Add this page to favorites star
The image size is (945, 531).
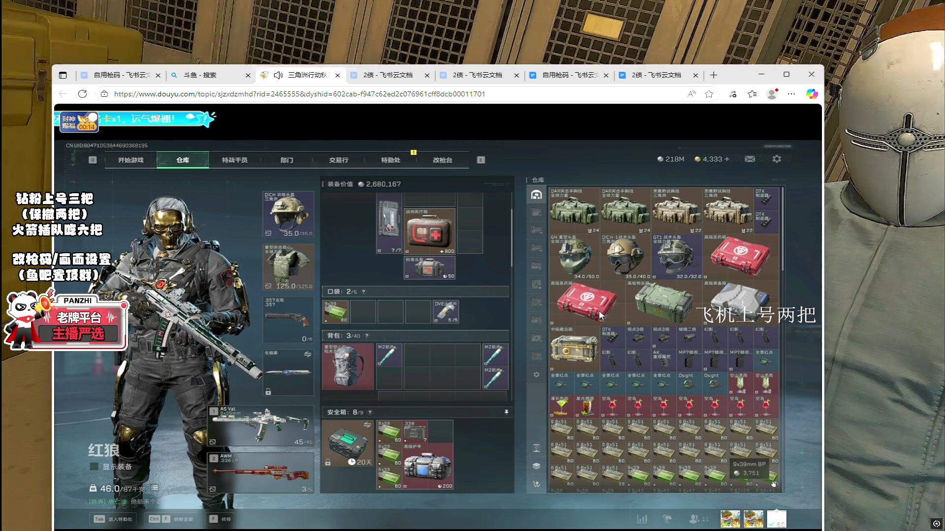tap(709, 94)
